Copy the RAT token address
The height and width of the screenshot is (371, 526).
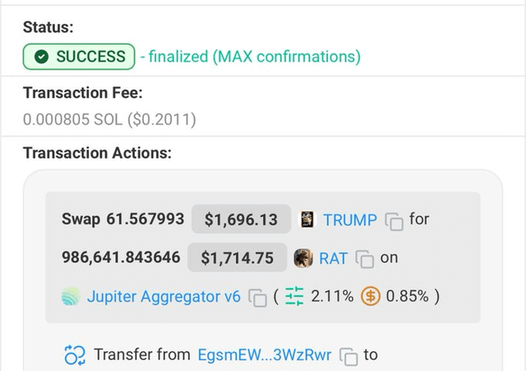tap(365, 259)
